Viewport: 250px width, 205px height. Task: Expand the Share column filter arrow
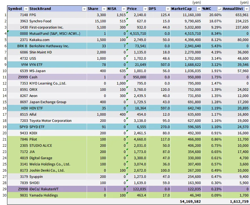(104, 9)
